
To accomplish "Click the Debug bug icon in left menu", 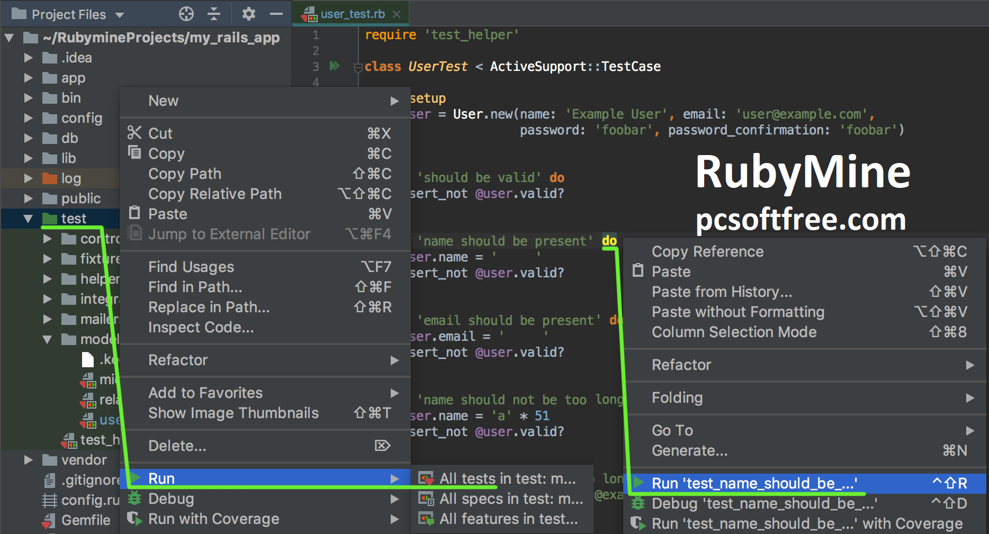I will click(135, 499).
